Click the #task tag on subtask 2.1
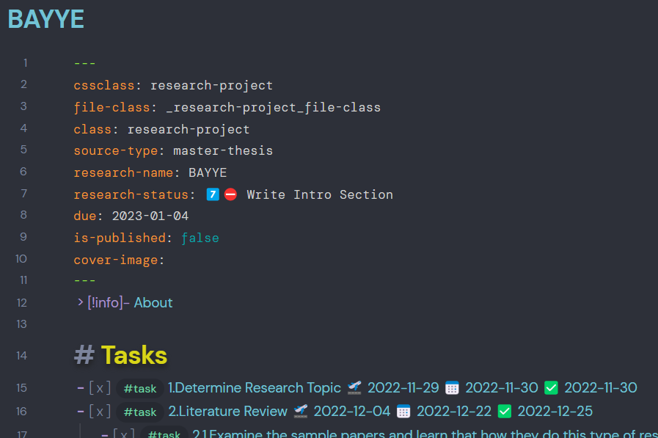 coord(164,434)
